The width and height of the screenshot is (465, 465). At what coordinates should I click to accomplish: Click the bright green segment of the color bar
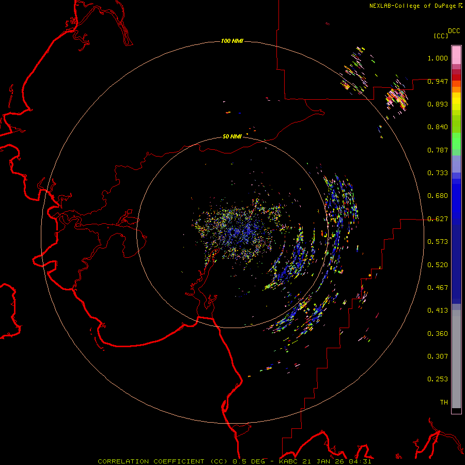(x=456, y=141)
